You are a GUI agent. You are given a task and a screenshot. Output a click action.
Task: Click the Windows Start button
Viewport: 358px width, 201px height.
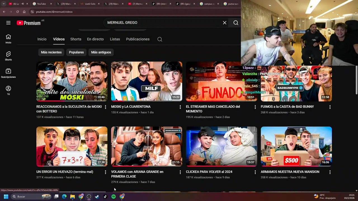coord(6,197)
